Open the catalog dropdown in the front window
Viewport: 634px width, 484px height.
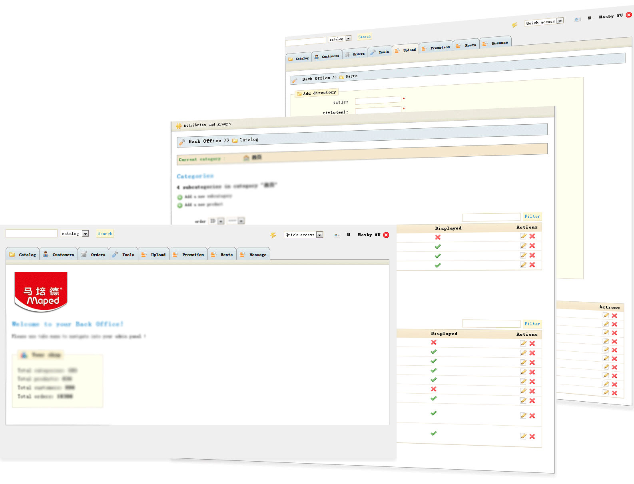click(85, 234)
